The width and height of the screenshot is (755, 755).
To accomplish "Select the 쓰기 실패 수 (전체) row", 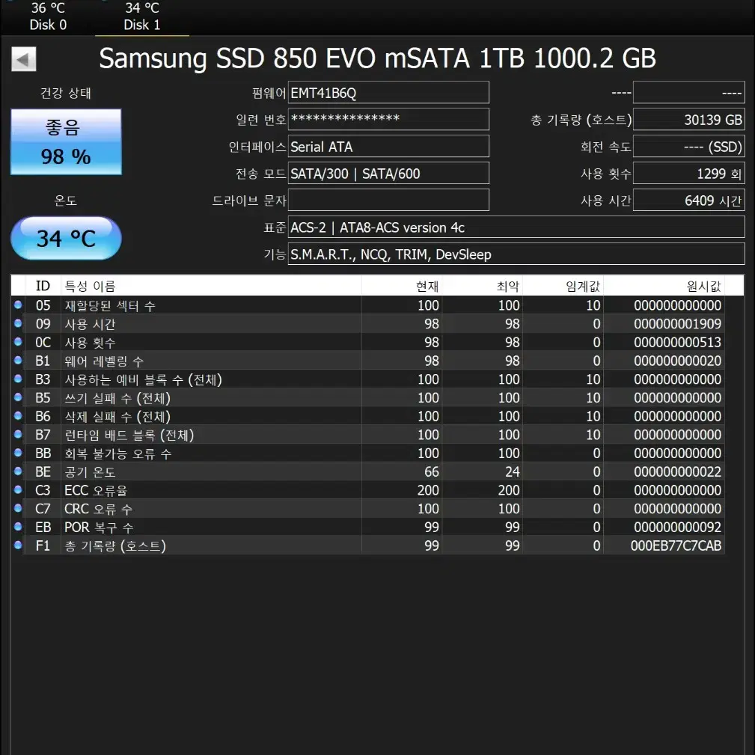I will [x=368, y=398].
